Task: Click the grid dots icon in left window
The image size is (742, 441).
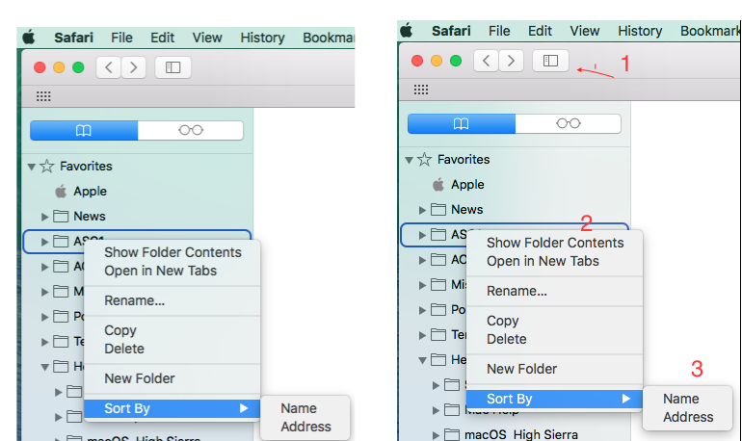Action: coord(43,96)
